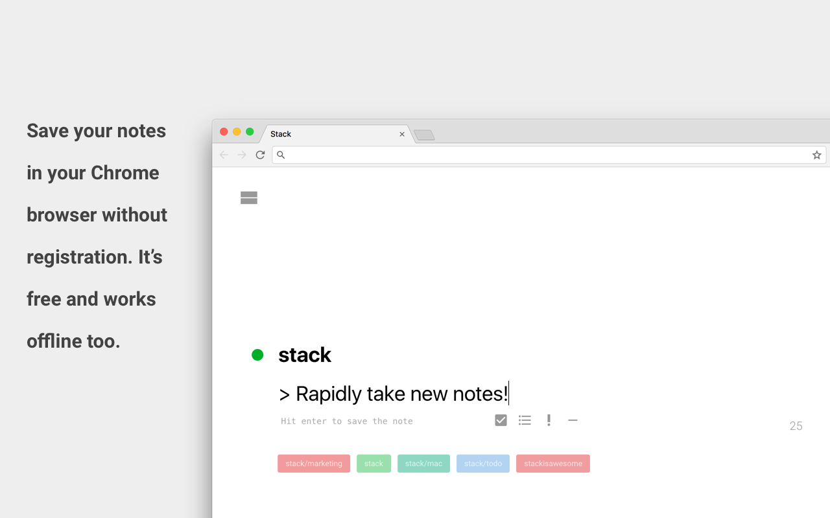The image size is (830, 518).
Task: Click the browser forward arrow
Action: (242, 155)
